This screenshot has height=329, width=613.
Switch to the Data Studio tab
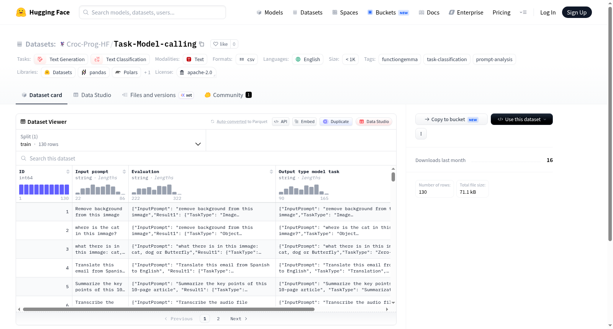tap(92, 95)
